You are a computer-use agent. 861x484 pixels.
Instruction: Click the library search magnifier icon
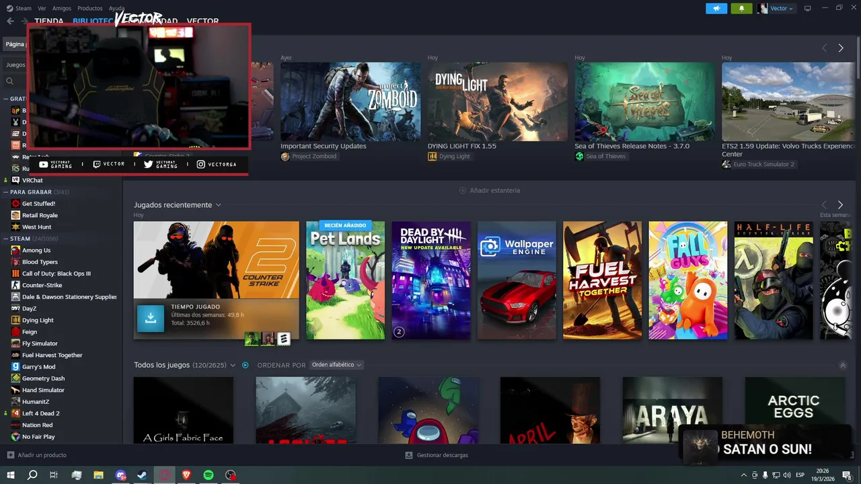point(10,81)
